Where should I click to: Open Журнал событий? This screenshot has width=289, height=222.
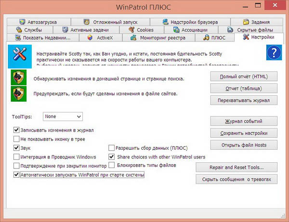pos(244,121)
